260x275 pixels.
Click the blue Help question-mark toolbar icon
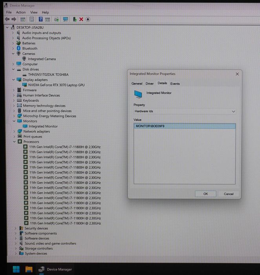pyautogui.click(x=41, y=19)
